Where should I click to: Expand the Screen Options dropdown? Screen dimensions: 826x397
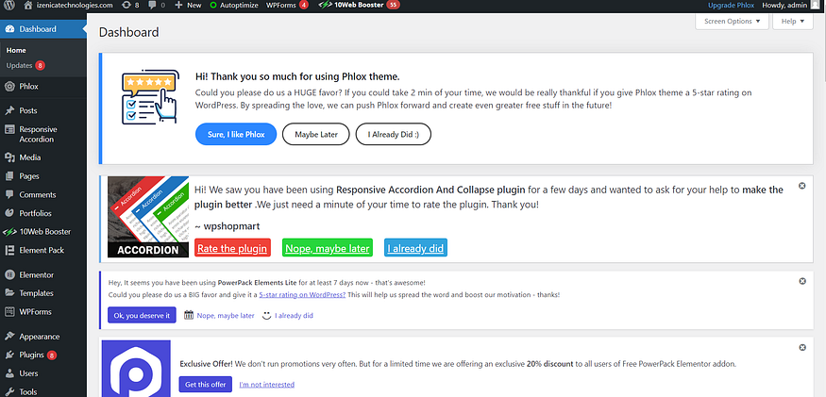(732, 22)
